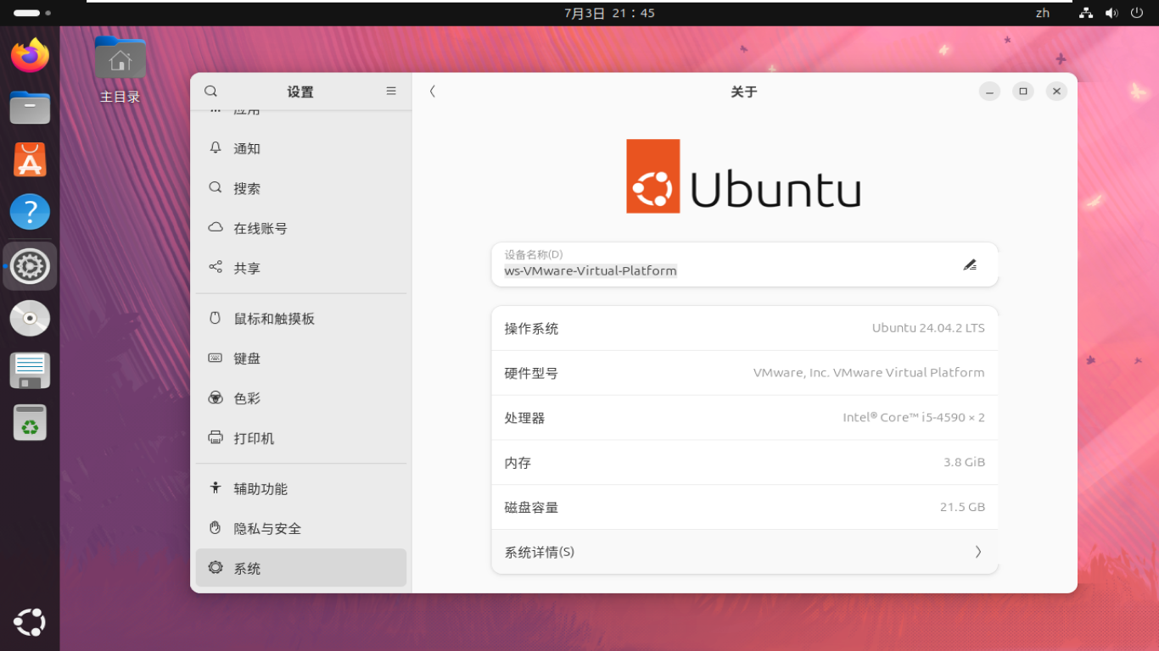Click the gear icon next to 系统
The height and width of the screenshot is (651, 1159).
point(216,568)
